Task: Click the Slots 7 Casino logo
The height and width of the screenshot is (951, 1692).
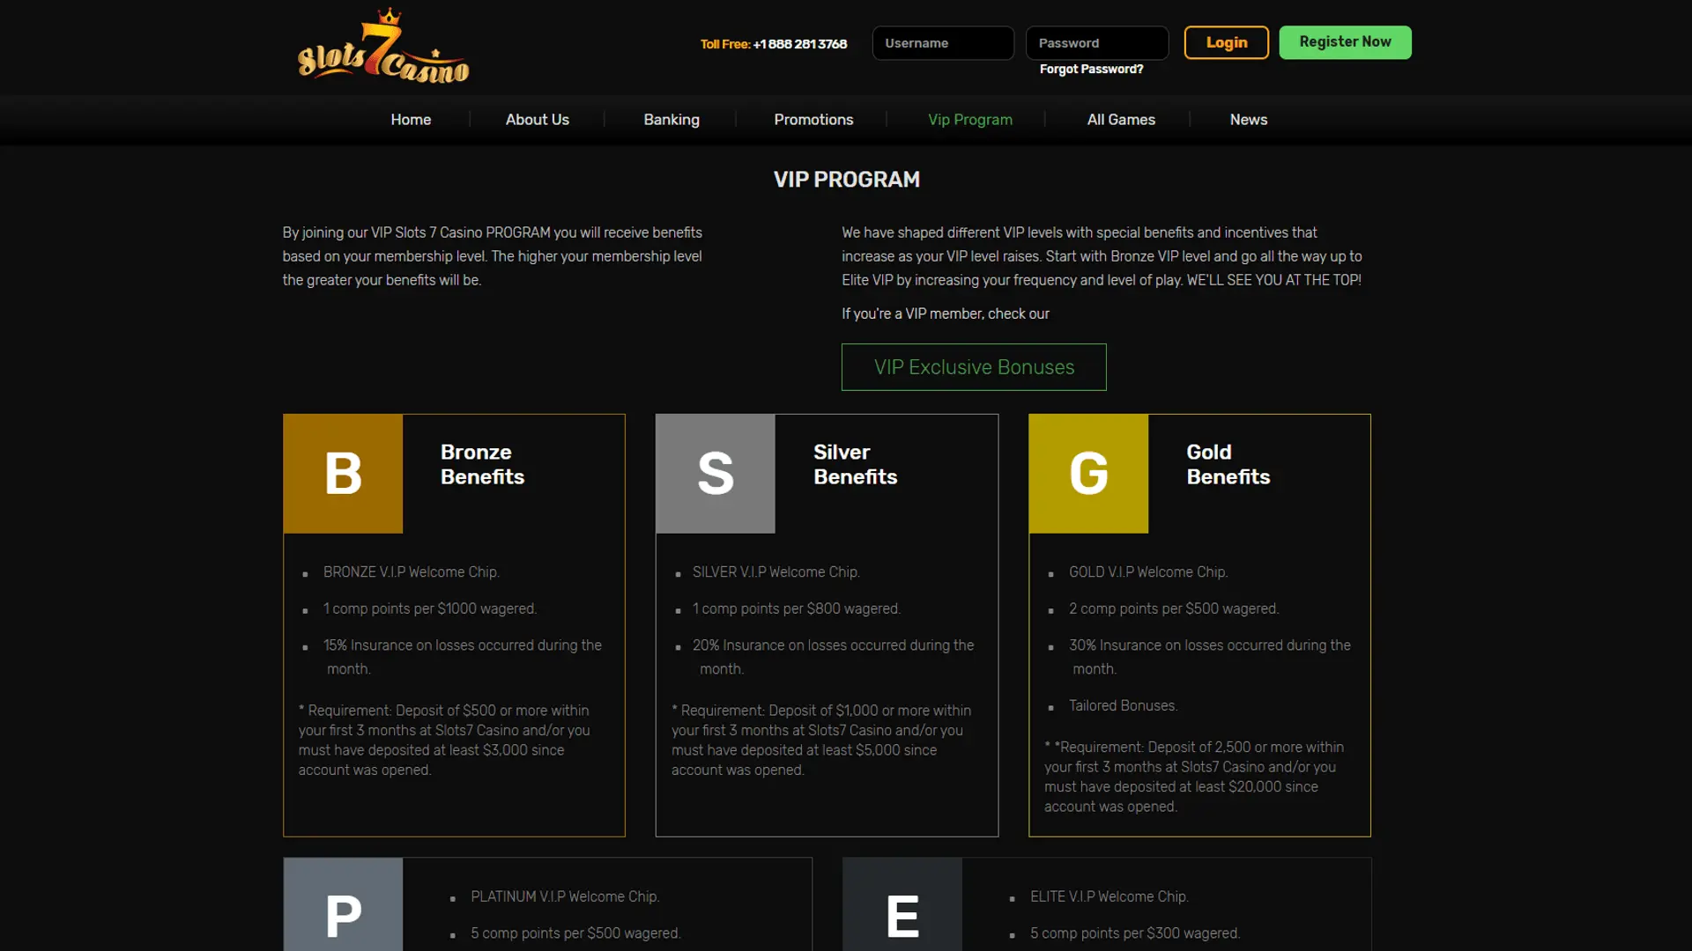Action: pyautogui.click(x=383, y=48)
